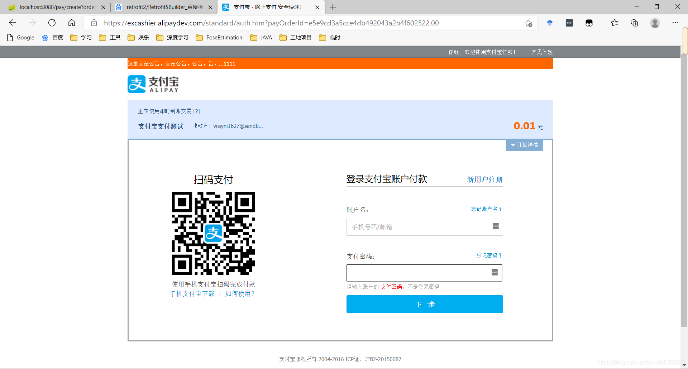Switch to the retrofit2 Baidu search tab
The image size is (688, 369).
click(x=164, y=7)
